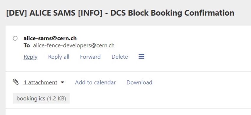Select the message via the circle beside sender
This screenshot has width=251, height=115.
(x=15, y=38)
